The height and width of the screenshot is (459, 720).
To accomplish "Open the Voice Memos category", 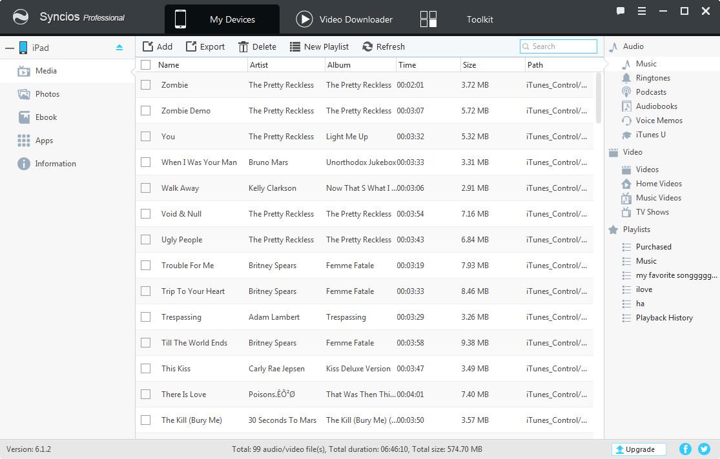I will [x=652, y=121].
